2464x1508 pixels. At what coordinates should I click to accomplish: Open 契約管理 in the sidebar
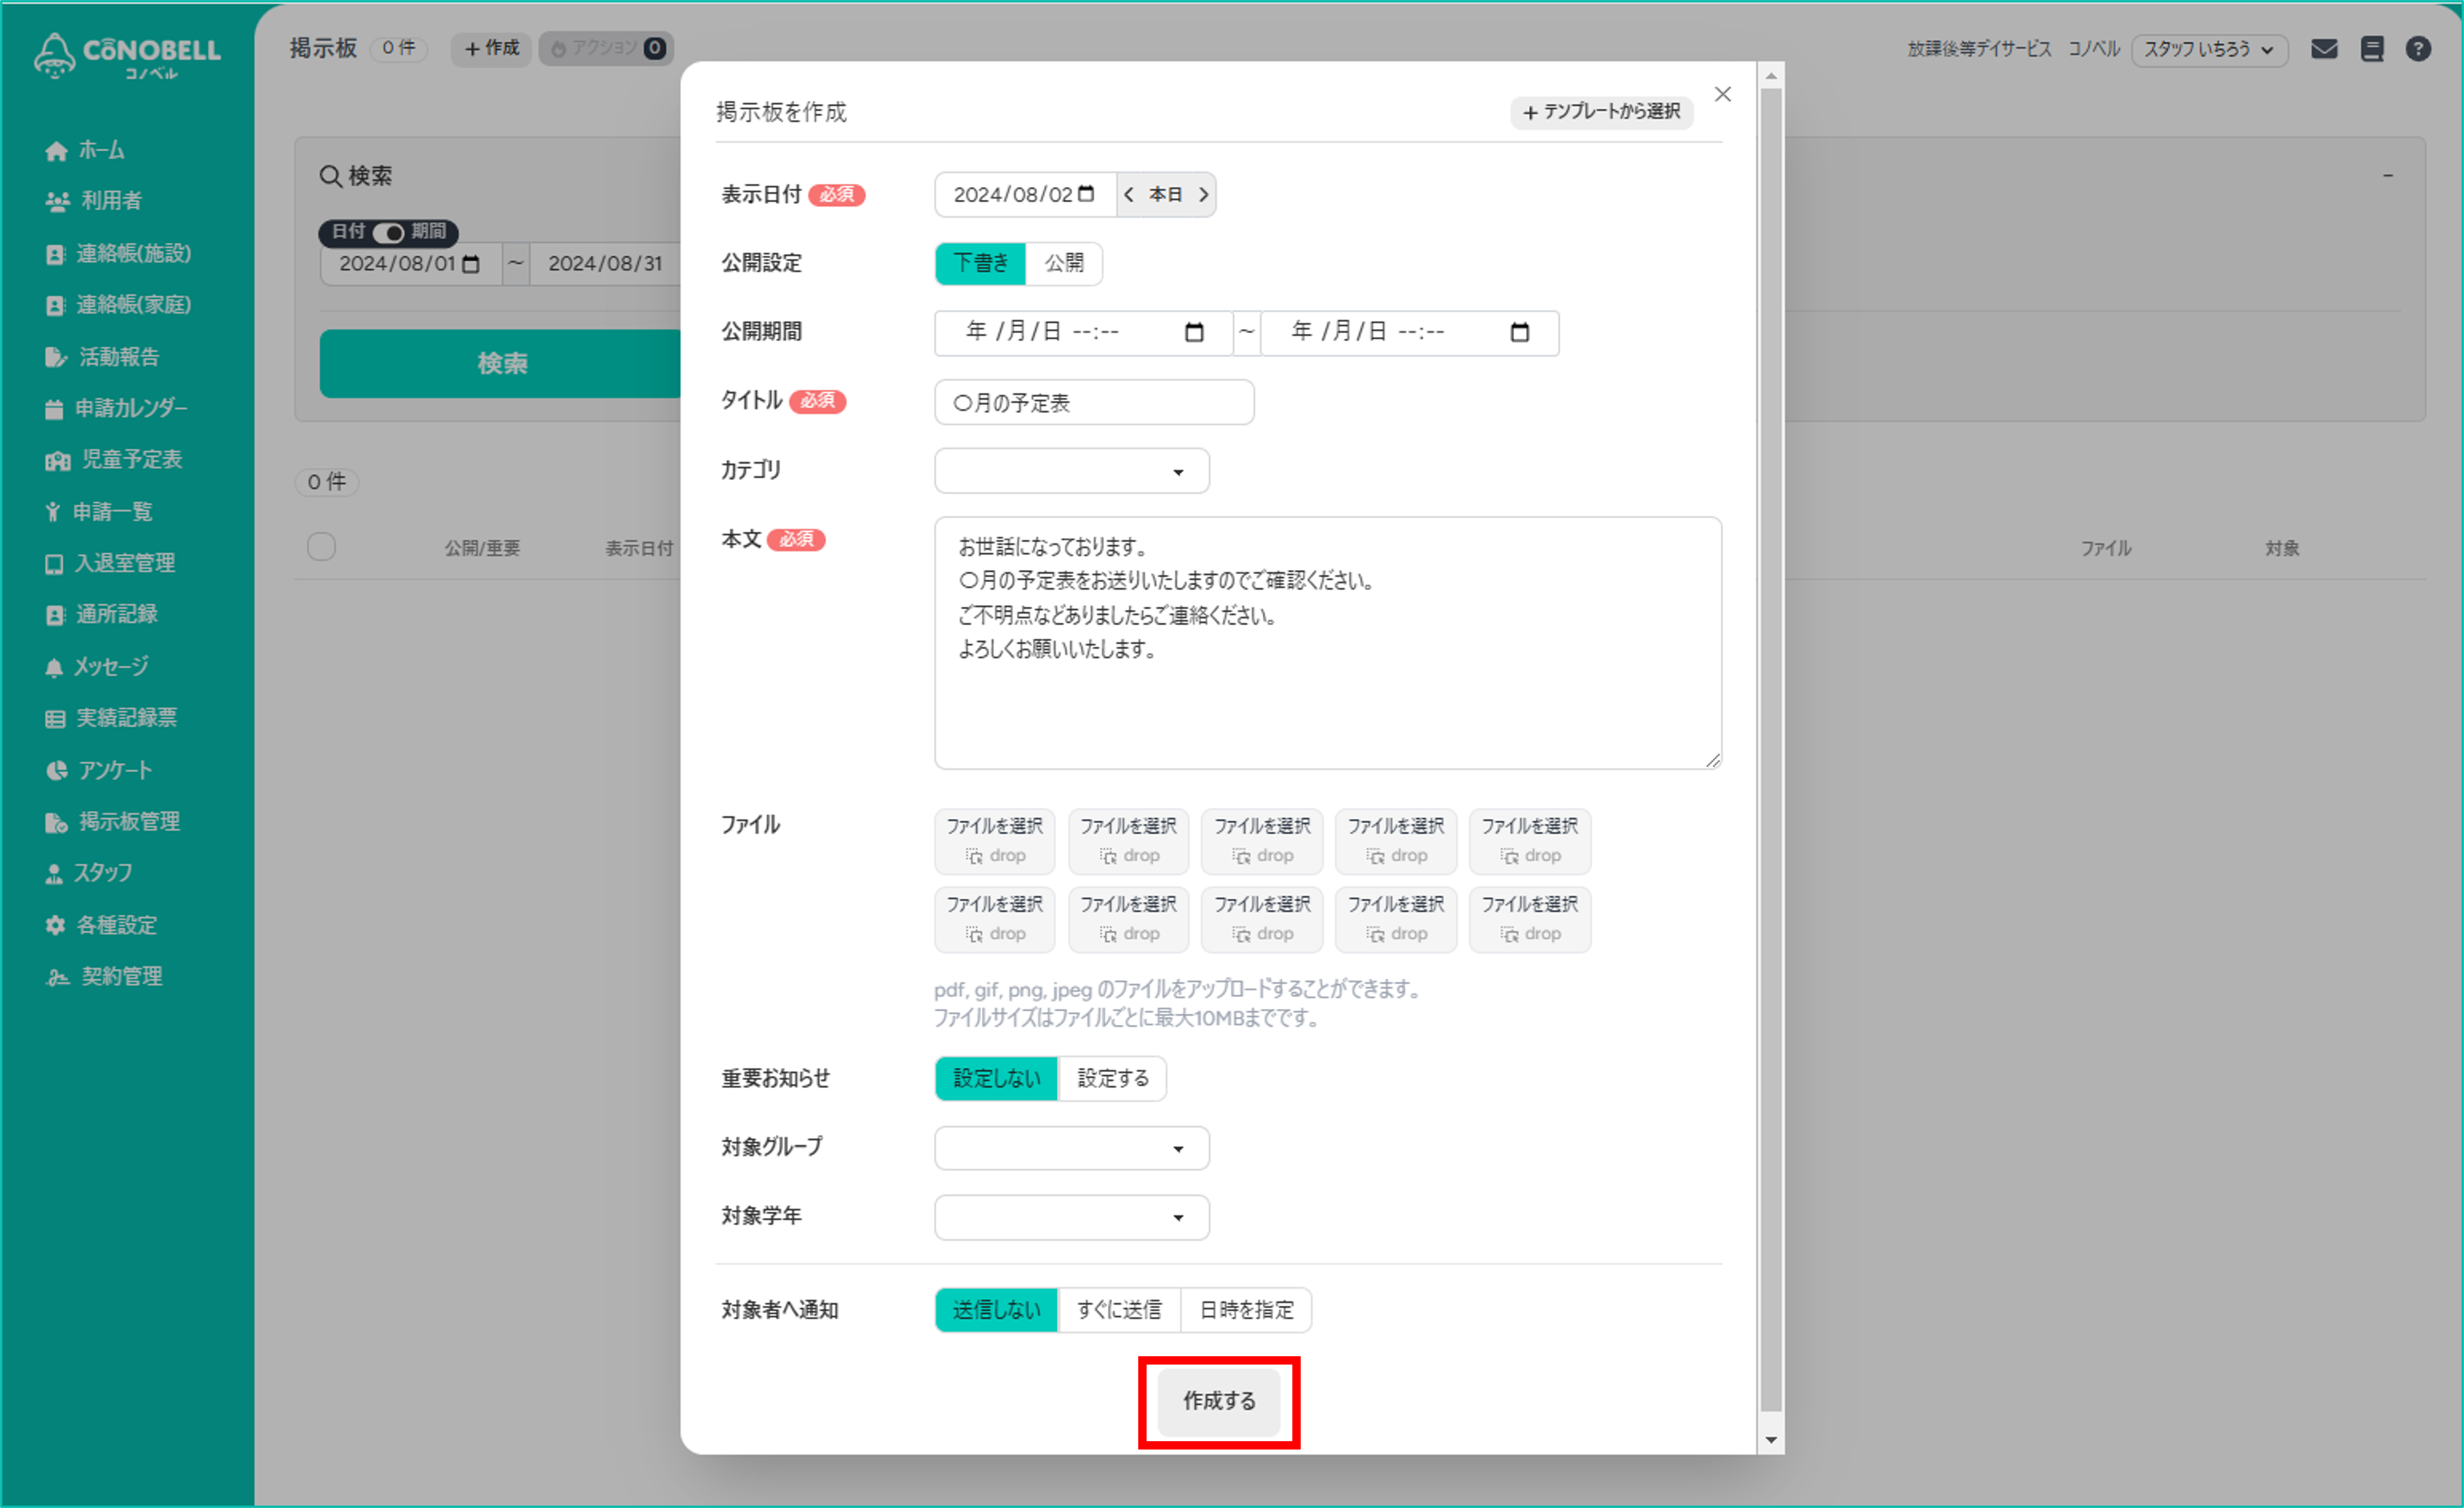104,977
